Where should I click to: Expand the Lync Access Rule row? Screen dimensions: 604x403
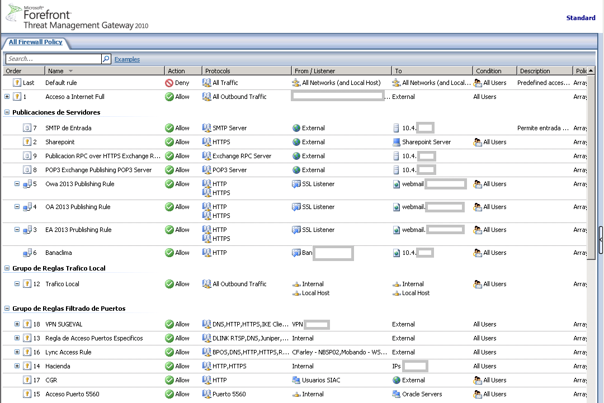pos(17,352)
